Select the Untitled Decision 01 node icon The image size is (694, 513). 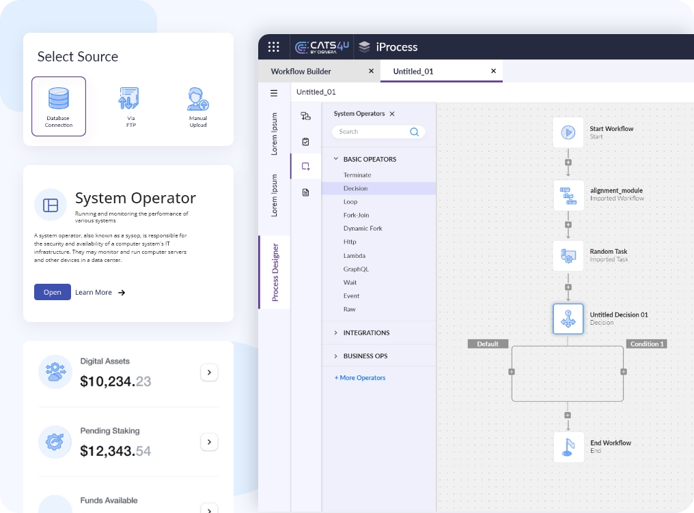(568, 319)
